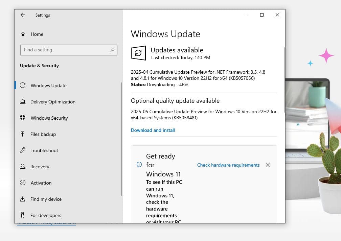This screenshot has width=341, height=241.
Task: Click the back arrow in Settings
Action: (x=23, y=15)
